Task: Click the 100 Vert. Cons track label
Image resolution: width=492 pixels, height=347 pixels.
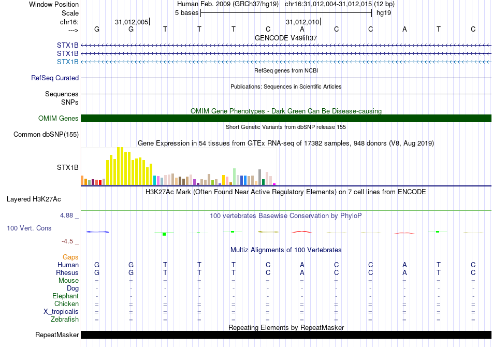Action: [29, 228]
